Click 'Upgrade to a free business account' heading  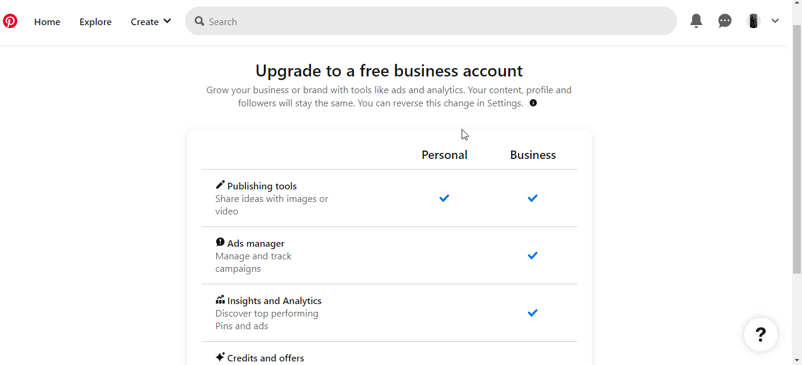[389, 70]
